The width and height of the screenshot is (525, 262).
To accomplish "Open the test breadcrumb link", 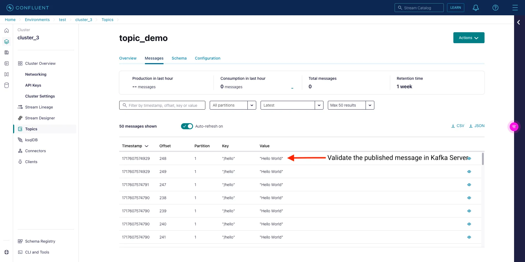I will (x=62, y=20).
